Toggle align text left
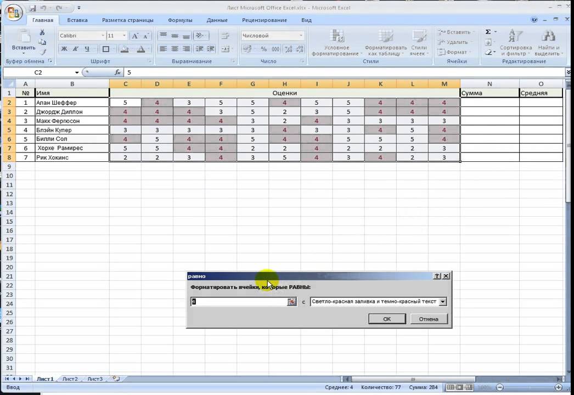This screenshot has width=574, height=395. tap(164, 49)
